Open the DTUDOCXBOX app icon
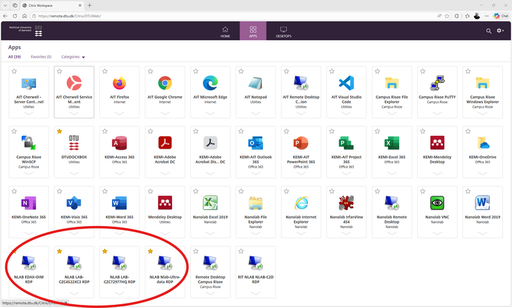Screen dimensions: 512x308 pos(74,143)
